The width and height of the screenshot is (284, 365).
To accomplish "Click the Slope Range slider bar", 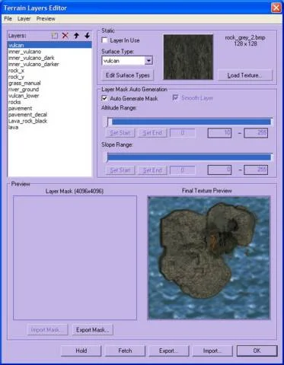I will coord(189,157).
